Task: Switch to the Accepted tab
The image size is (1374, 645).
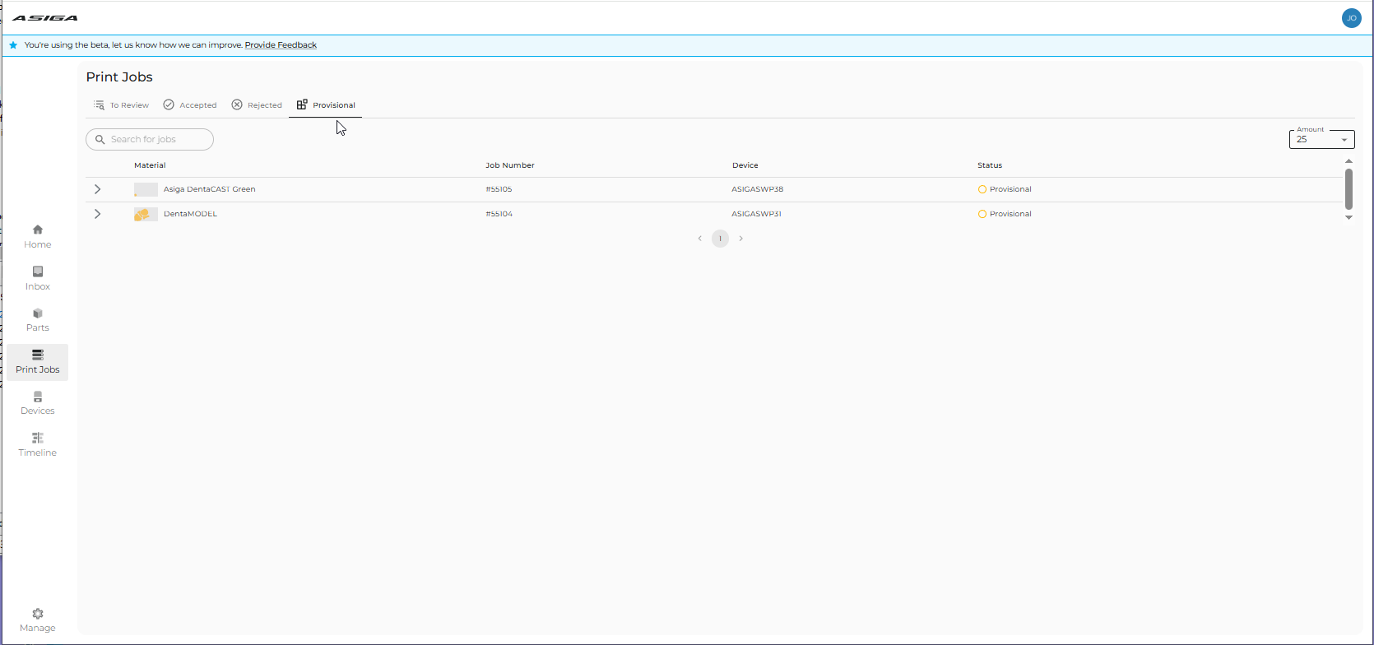Action: coord(190,105)
